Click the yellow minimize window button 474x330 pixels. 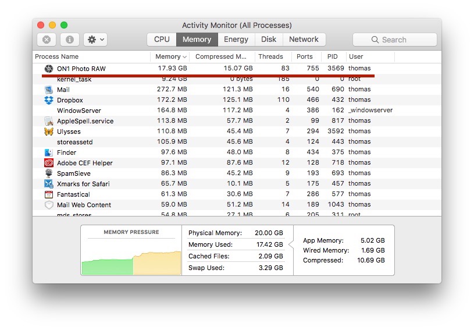pos(52,25)
